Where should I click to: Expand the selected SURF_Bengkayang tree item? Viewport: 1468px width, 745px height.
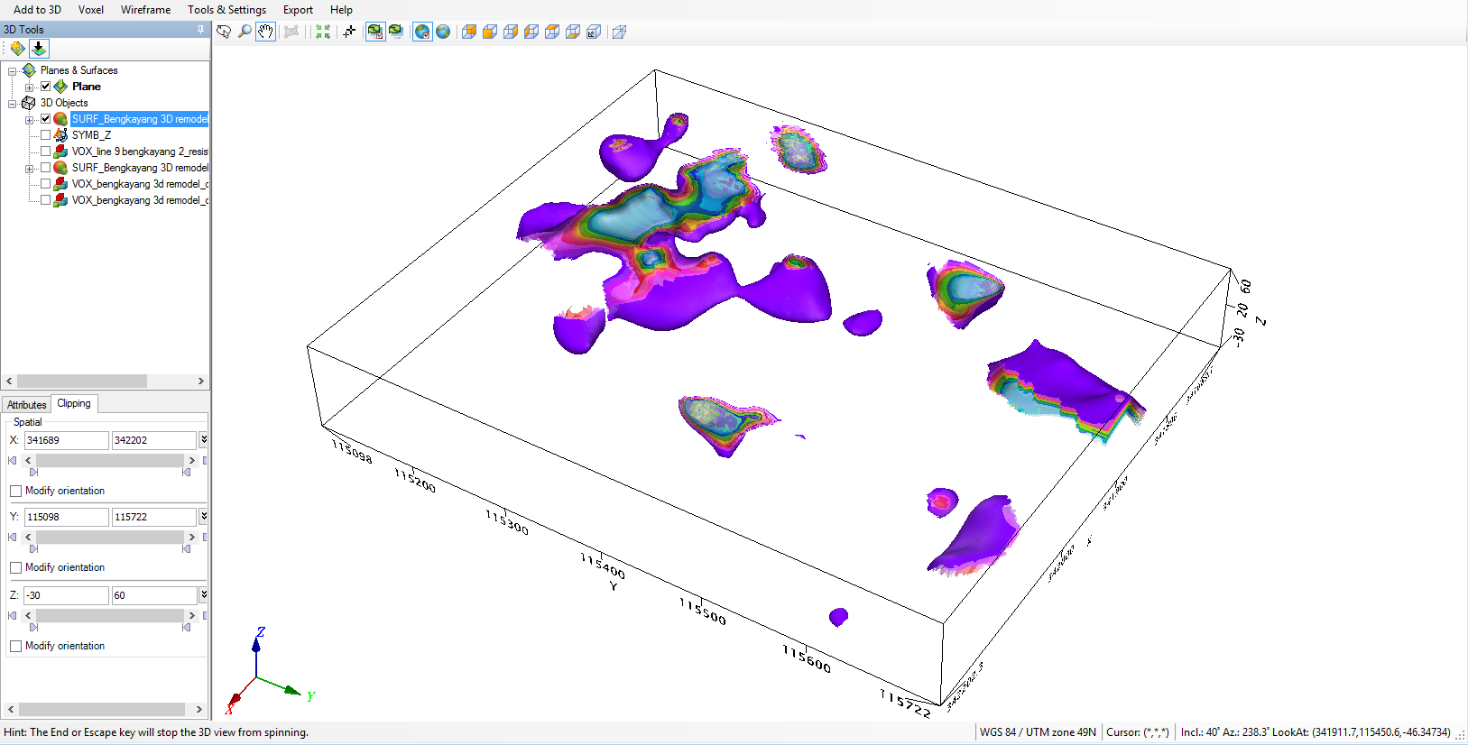click(x=29, y=120)
